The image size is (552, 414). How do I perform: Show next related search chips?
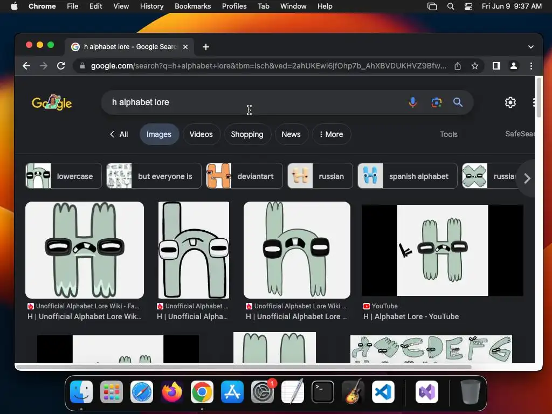pos(527,178)
